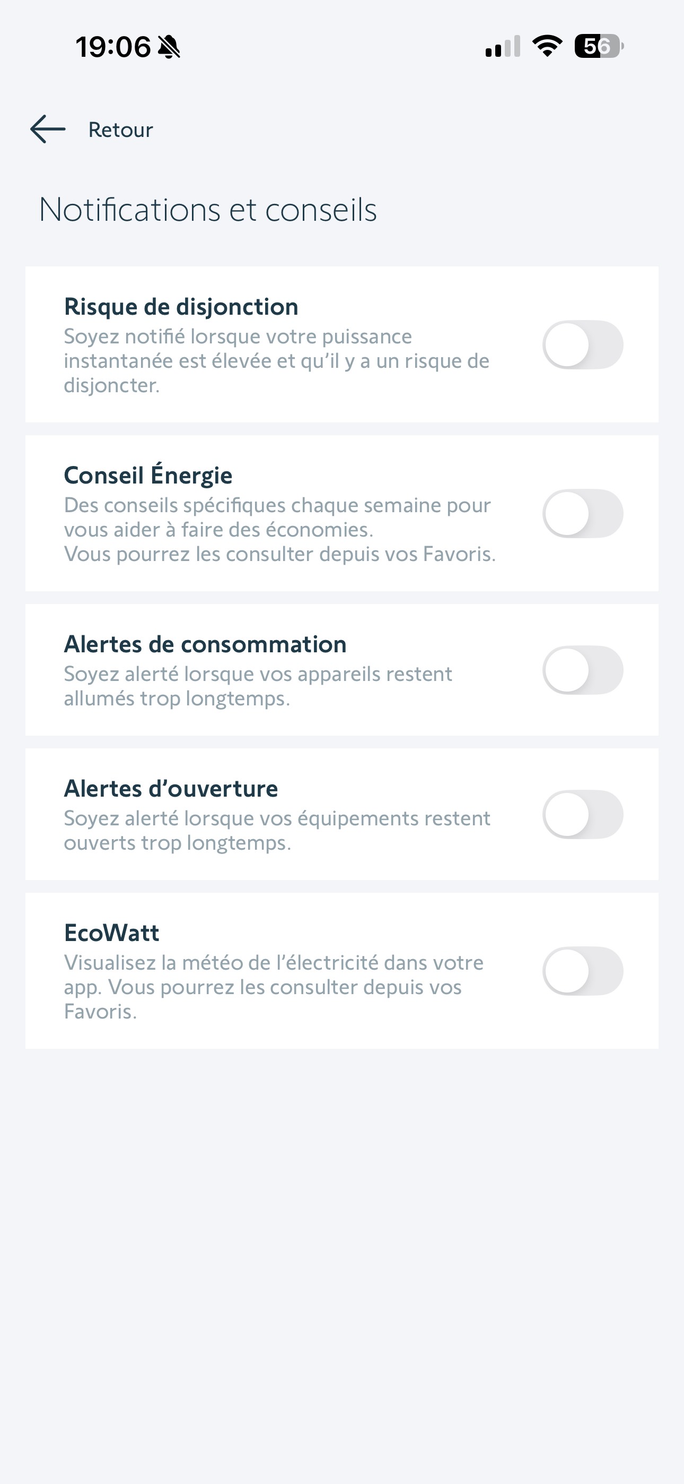684x1484 pixels.
Task: Tap the 19:06 clock in status bar
Action: [113, 47]
